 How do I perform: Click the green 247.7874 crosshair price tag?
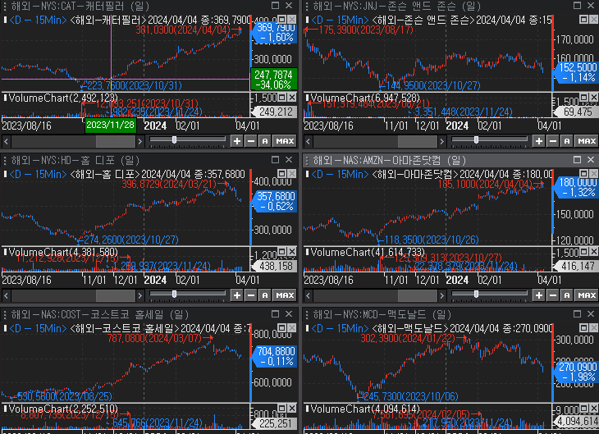(273, 80)
